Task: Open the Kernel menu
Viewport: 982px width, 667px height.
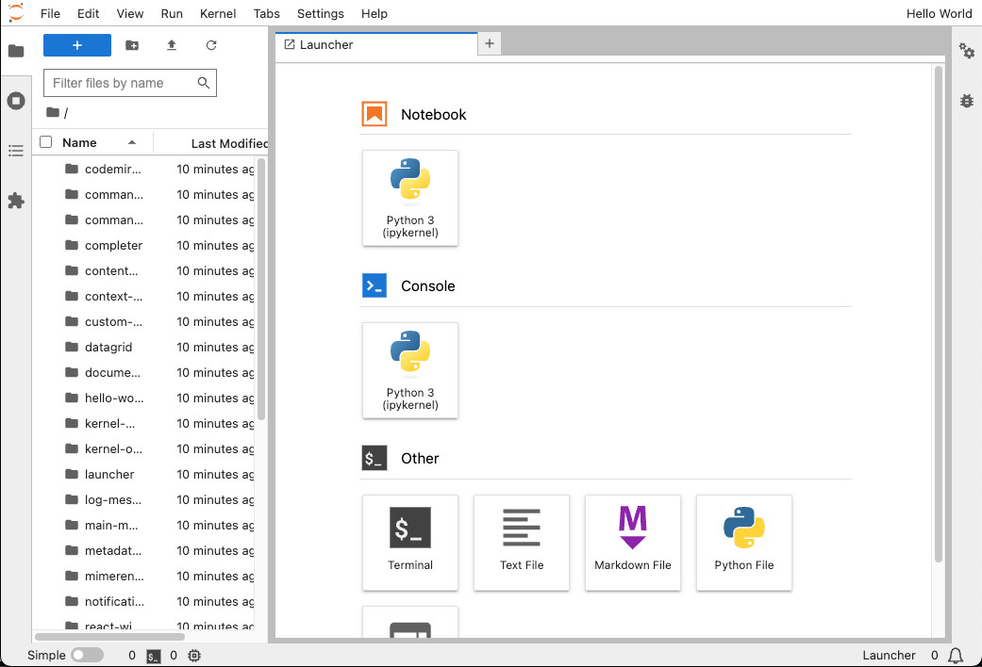Action: click(x=218, y=13)
